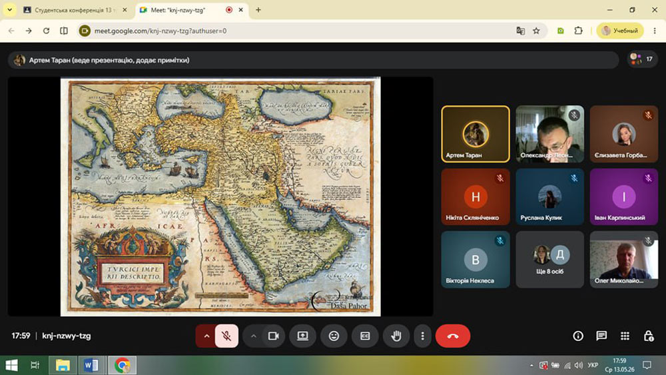Select Нікіта Скляніченко participant tile
This screenshot has width=666, height=375.
point(476,196)
